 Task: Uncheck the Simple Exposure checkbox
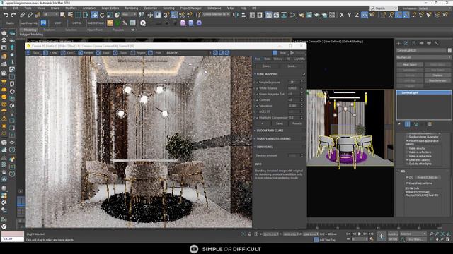point(257,83)
